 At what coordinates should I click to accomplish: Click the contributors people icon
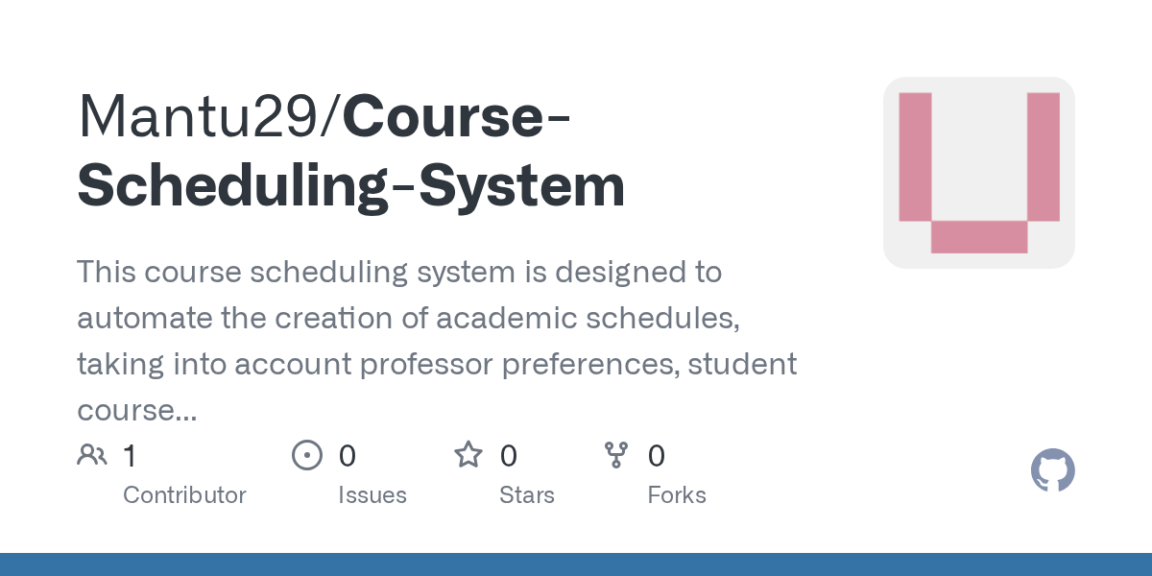click(92, 455)
